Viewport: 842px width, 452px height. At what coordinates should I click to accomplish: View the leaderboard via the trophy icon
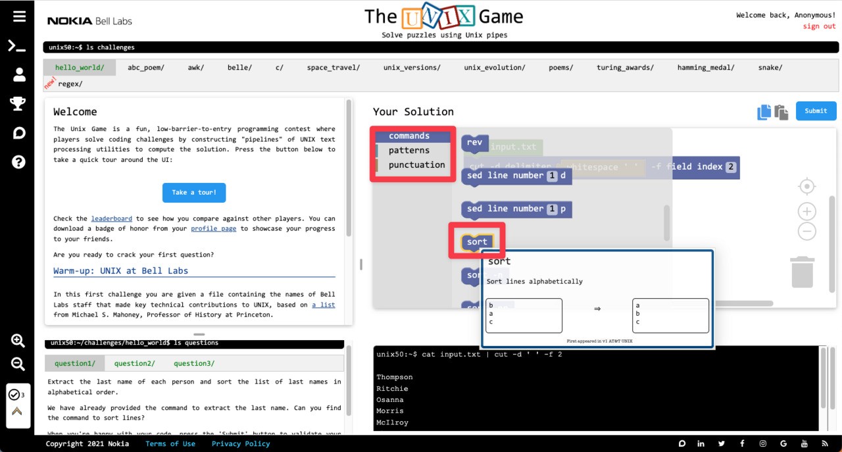[x=18, y=103]
